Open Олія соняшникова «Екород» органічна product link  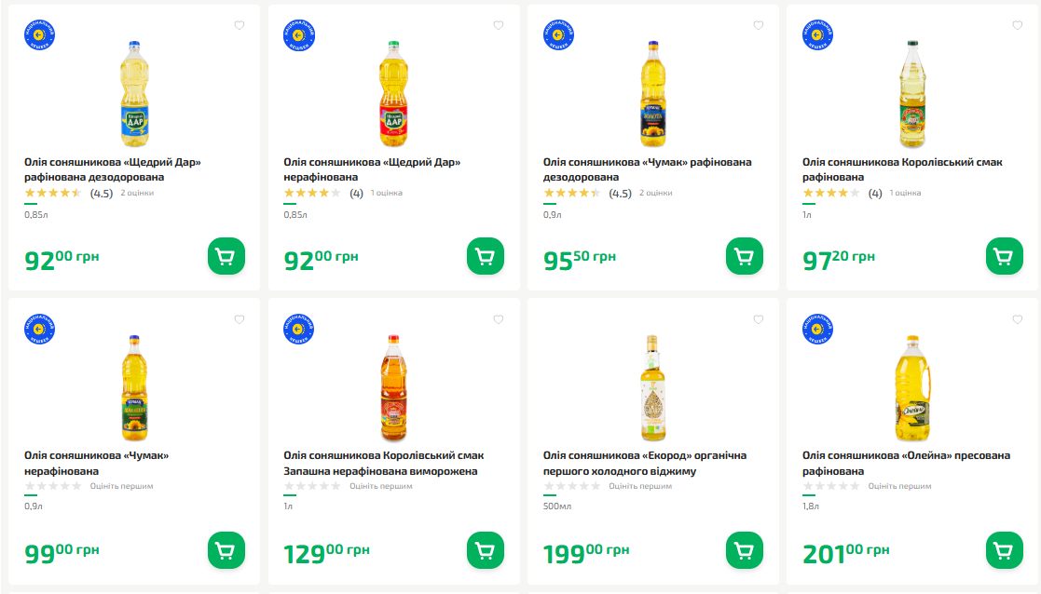(644, 463)
